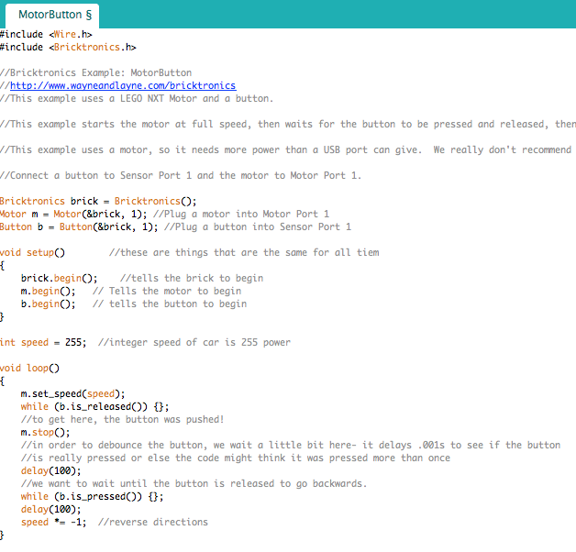Click the '//Bricktronics Example: MotorButton' comment
Viewport: 576px width, 552px height.
(x=96, y=72)
